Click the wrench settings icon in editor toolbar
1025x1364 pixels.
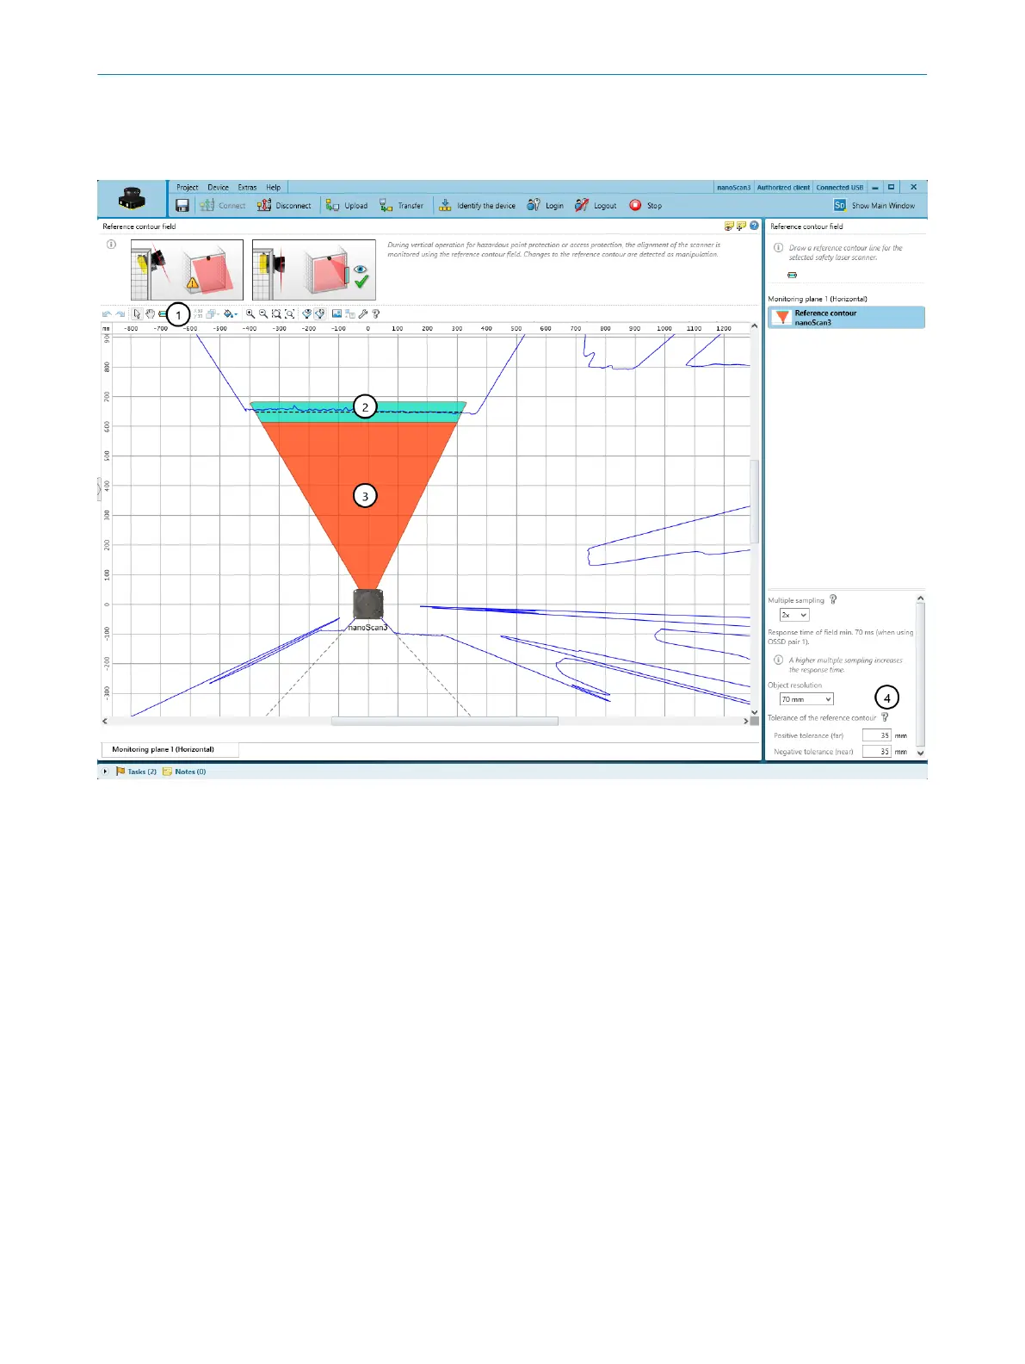[x=363, y=314]
